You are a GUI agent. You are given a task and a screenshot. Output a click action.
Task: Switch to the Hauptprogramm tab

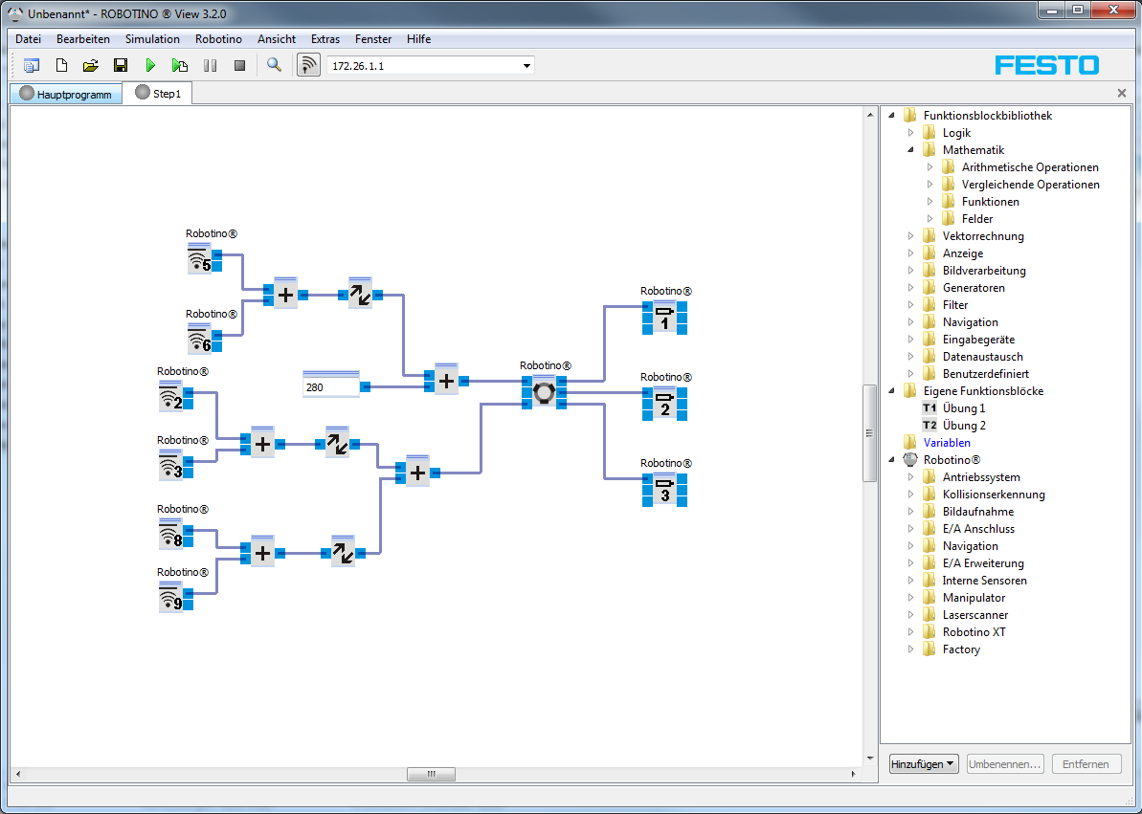(66, 94)
